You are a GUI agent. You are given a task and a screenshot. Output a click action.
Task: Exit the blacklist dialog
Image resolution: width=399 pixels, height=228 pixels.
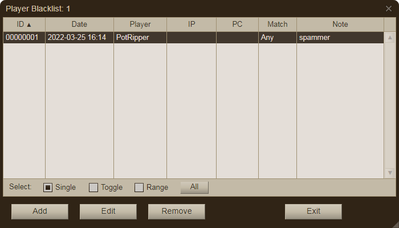313,211
